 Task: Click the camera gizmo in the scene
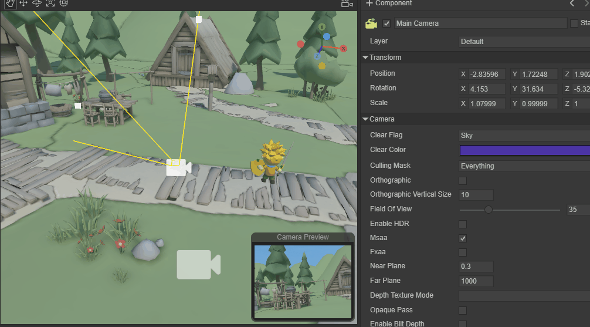click(178, 167)
